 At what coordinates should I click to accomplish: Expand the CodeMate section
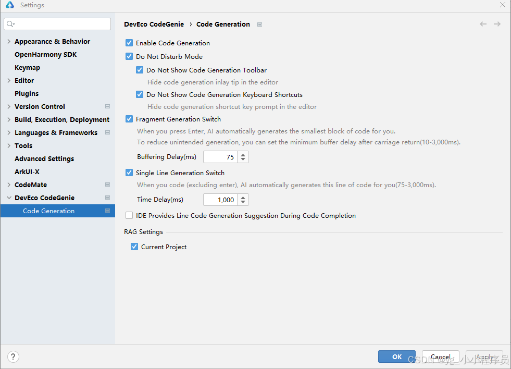(9, 185)
